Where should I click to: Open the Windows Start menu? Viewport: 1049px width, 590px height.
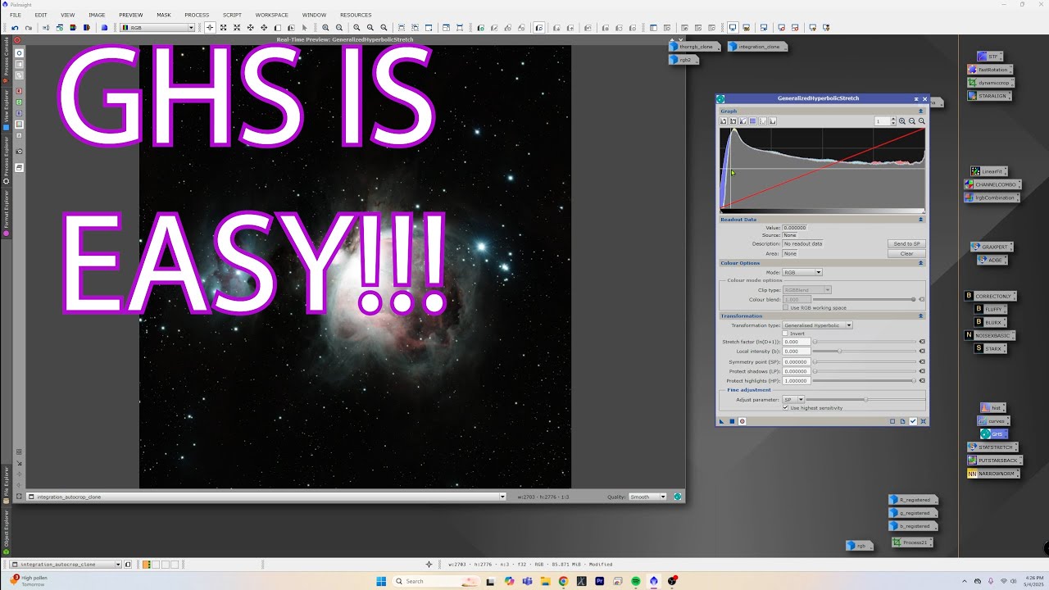pos(381,581)
